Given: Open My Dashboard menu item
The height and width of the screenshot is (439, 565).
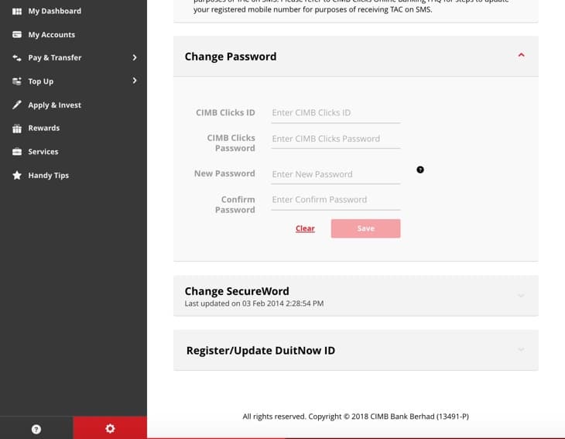Looking at the screenshot, I should [x=55, y=11].
